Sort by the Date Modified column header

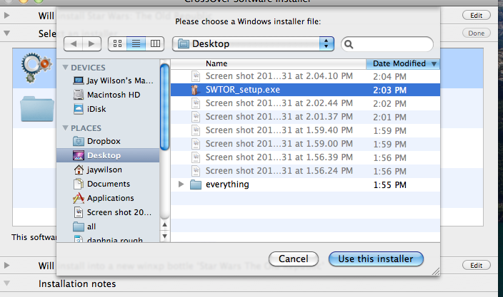pyautogui.click(x=403, y=63)
